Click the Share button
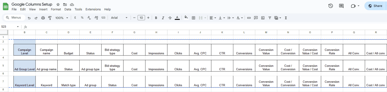 (x=375, y=6)
